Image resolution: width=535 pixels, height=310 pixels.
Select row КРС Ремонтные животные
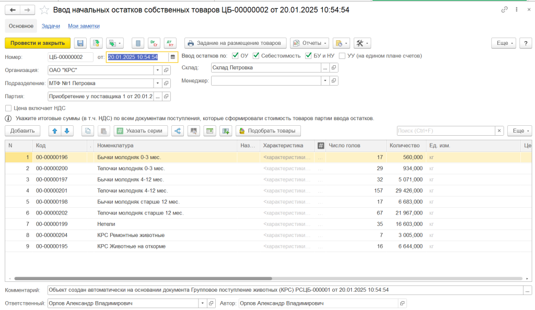(268, 235)
